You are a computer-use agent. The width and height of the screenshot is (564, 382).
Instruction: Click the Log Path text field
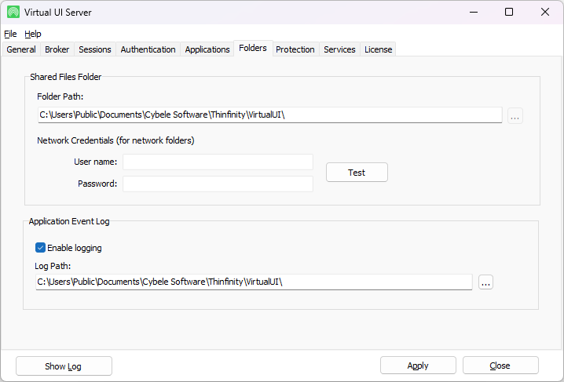coord(253,282)
